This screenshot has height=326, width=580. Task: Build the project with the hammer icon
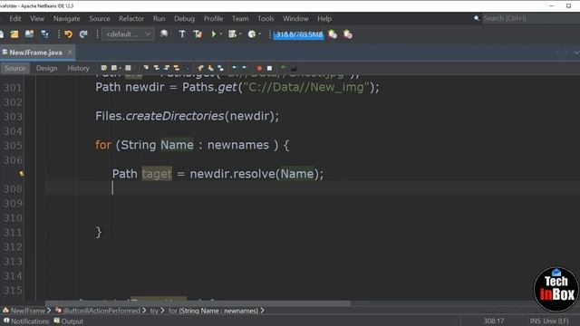tap(182, 34)
